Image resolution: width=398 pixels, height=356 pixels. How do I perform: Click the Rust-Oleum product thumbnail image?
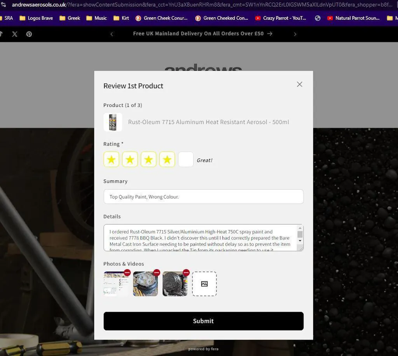pyautogui.click(x=113, y=122)
